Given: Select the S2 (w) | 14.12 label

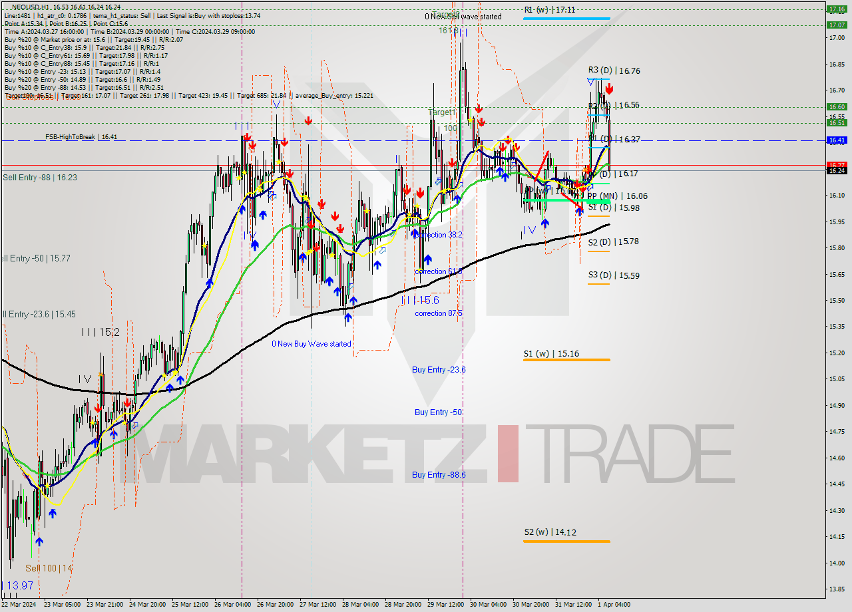Looking at the screenshot, I should [550, 532].
